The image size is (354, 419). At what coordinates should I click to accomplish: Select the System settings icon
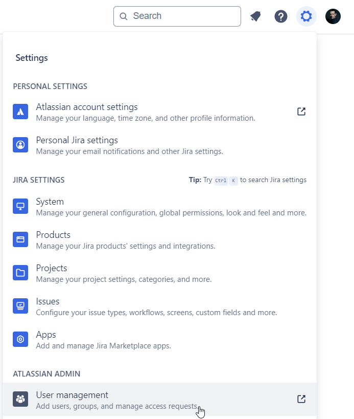(20, 206)
